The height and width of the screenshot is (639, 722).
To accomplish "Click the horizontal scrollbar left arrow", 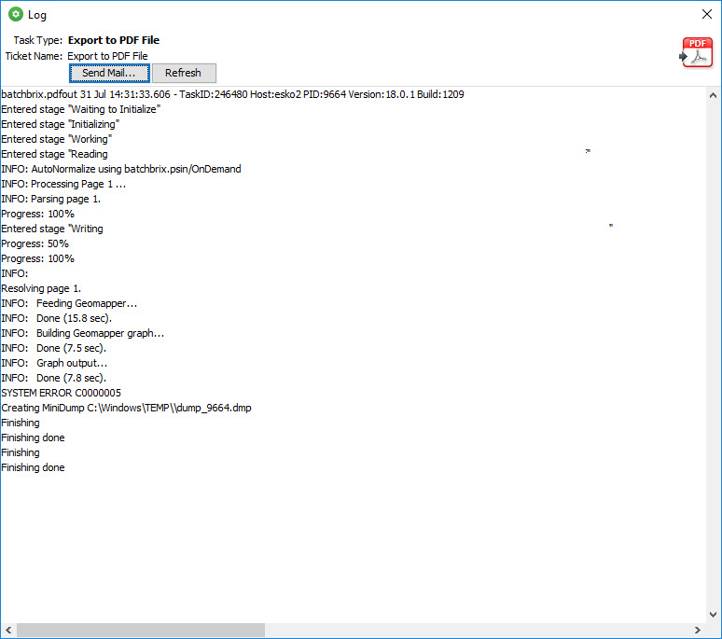I will coord(8,630).
